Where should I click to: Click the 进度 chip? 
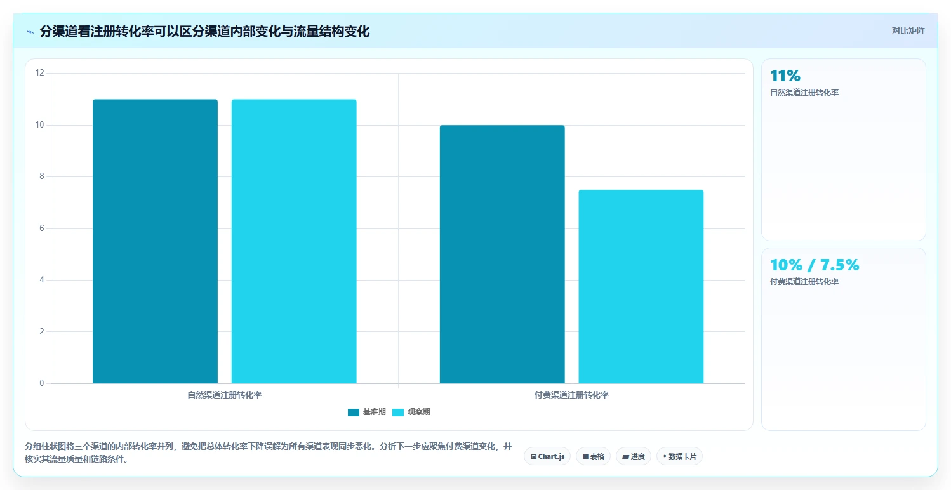634,456
